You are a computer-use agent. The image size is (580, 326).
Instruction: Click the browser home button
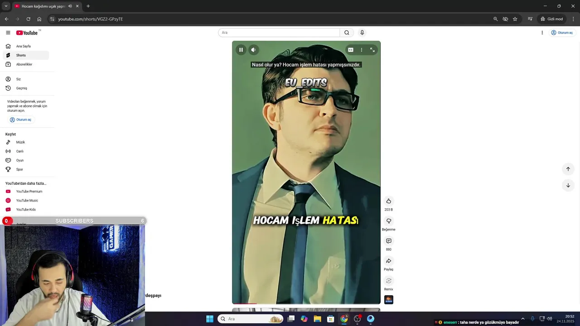click(39, 19)
